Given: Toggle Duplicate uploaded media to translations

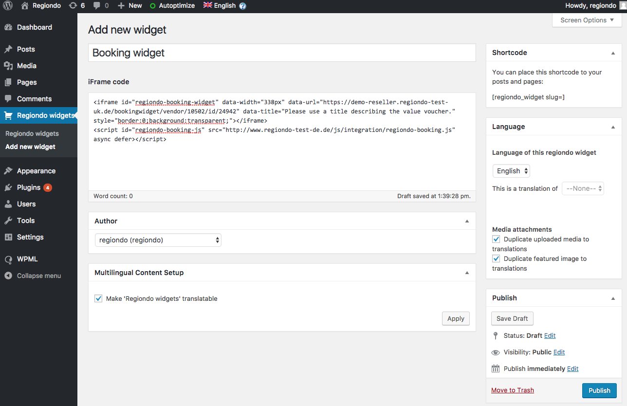Looking at the screenshot, I should tap(496, 239).
